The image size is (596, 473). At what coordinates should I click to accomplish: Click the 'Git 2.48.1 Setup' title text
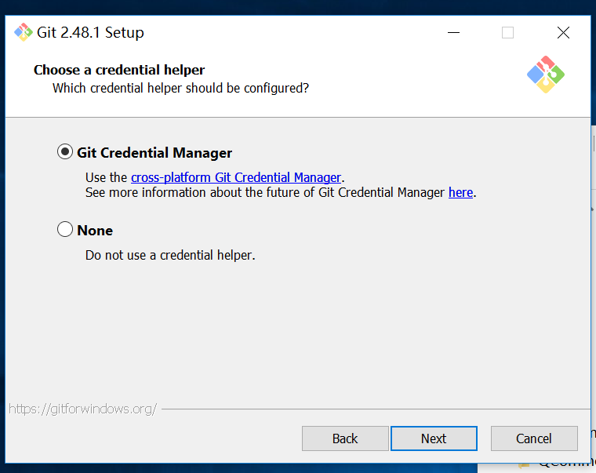point(90,33)
